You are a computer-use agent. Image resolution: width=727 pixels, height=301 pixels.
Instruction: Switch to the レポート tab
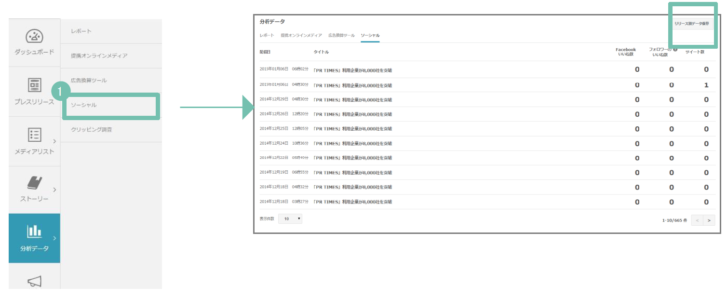point(267,36)
